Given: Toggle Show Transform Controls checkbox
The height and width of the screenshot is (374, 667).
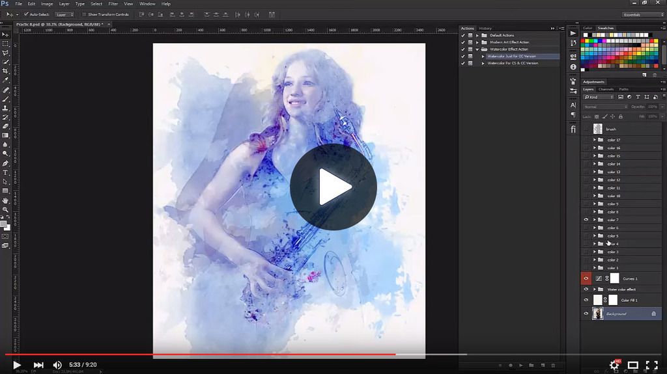Looking at the screenshot, I should point(84,14).
